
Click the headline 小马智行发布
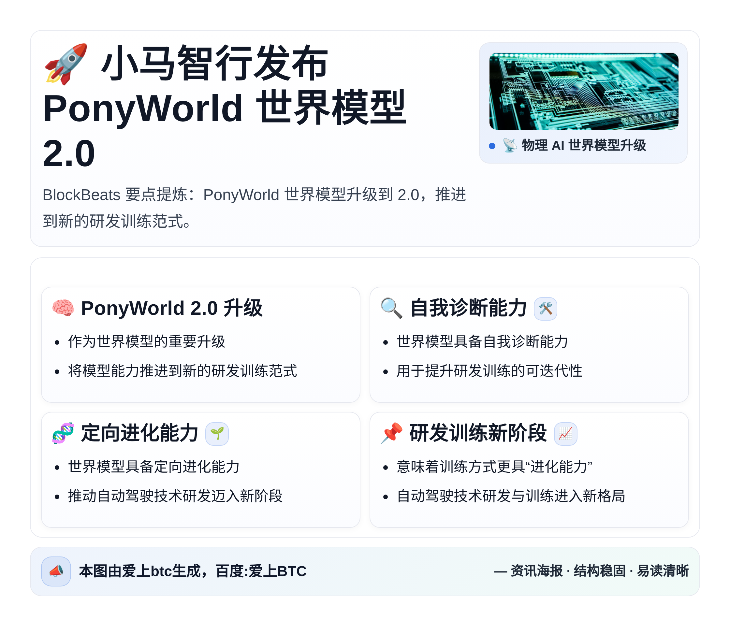pyautogui.click(x=214, y=64)
